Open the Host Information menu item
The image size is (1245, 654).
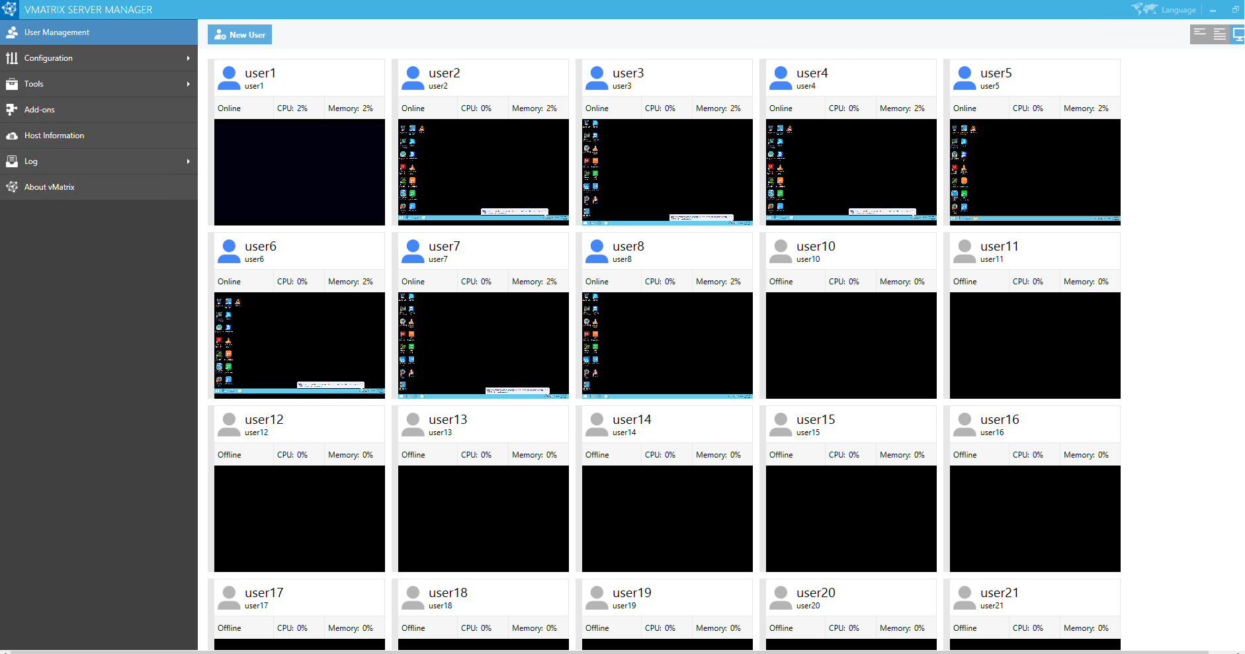[x=54, y=135]
